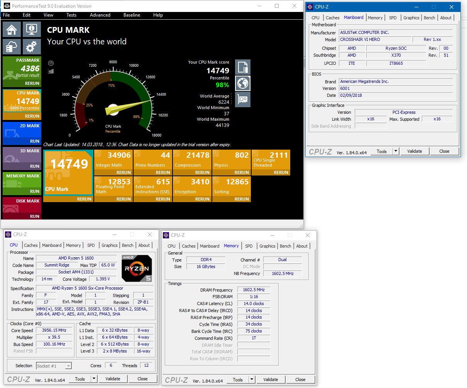Switch to Graphics tab in Mainboard CPU-Z window
The image size is (467, 388).
[411, 18]
